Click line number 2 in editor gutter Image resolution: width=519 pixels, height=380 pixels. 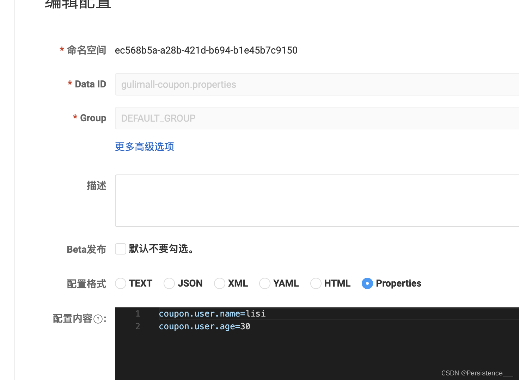138,326
